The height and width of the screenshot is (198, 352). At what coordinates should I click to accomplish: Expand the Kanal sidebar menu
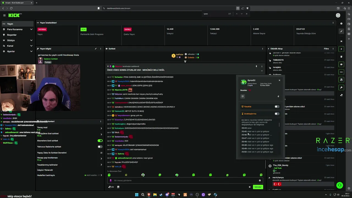tap(18, 46)
